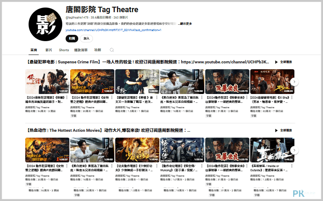Image resolution: width=323 pixels, height=201 pixels.
Task: Open three-dot menu for 《黑白迷宮》 in Suspense Crime row
Action: click(202, 97)
